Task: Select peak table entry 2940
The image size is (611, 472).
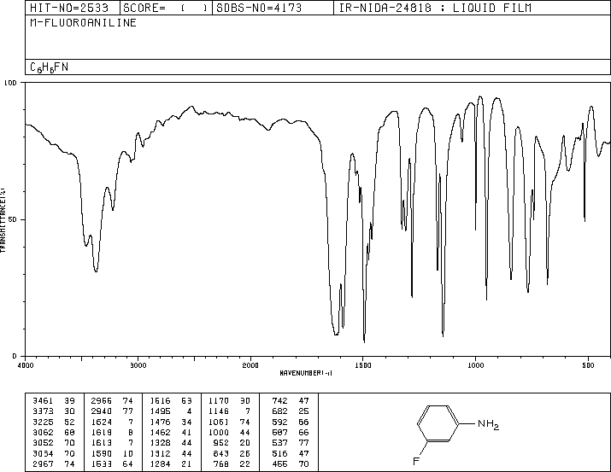Action: (x=112, y=411)
